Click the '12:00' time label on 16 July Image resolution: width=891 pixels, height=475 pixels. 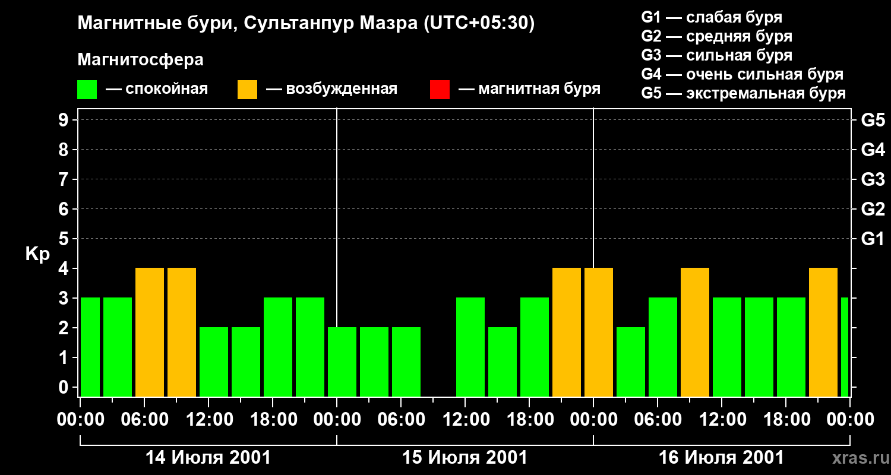[x=722, y=420]
